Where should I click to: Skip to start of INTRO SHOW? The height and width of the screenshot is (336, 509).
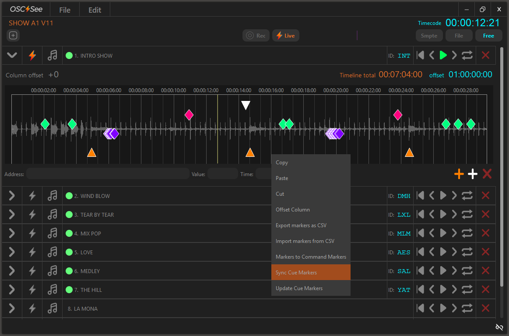coord(421,55)
